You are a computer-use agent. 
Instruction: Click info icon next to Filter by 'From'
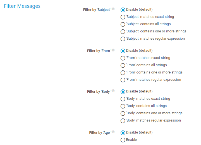[113, 50]
